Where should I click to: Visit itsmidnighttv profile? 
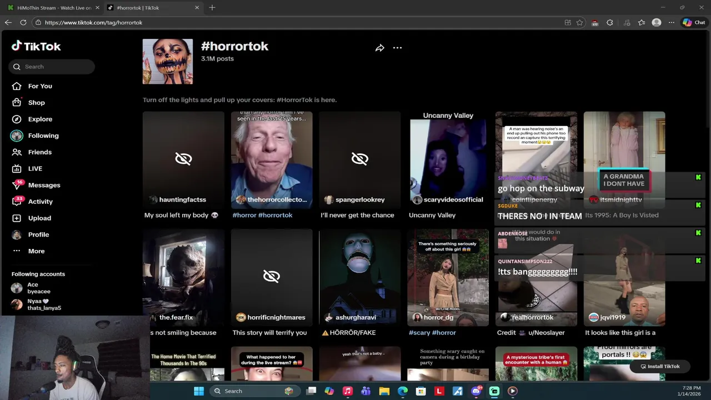pyautogui.click(x=620, y=199)
